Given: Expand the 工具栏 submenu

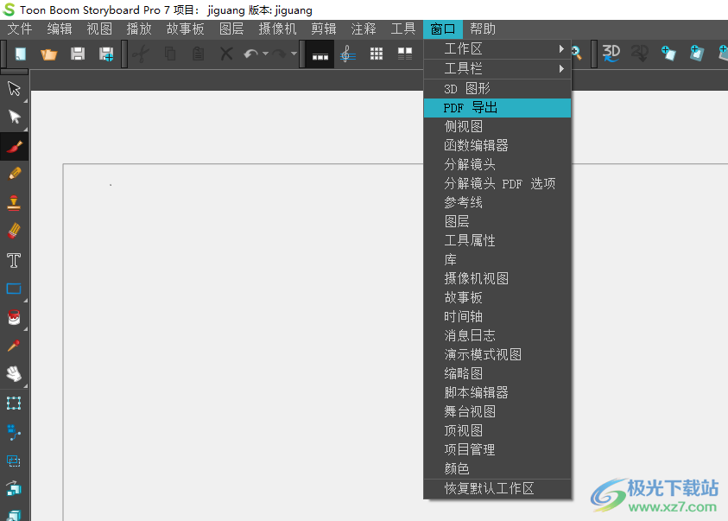Looking at the screenshot, I should coord(497,69).
